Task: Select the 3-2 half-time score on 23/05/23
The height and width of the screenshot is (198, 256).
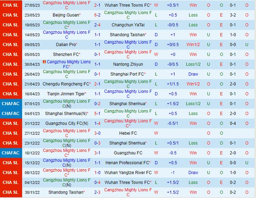Action: [233, 15]
